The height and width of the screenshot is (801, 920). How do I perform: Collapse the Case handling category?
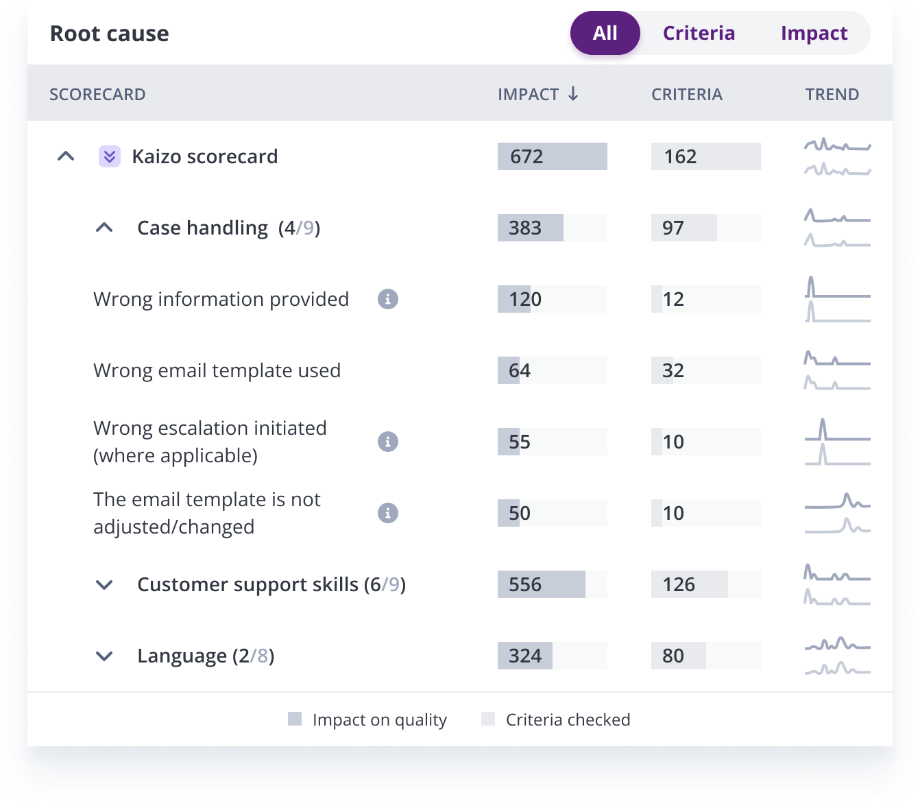[x=104, y=228]
